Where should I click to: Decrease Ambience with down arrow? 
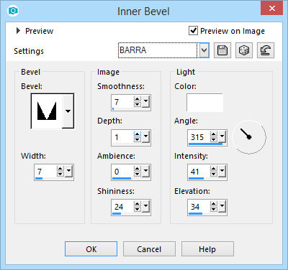tap(138, 174)
